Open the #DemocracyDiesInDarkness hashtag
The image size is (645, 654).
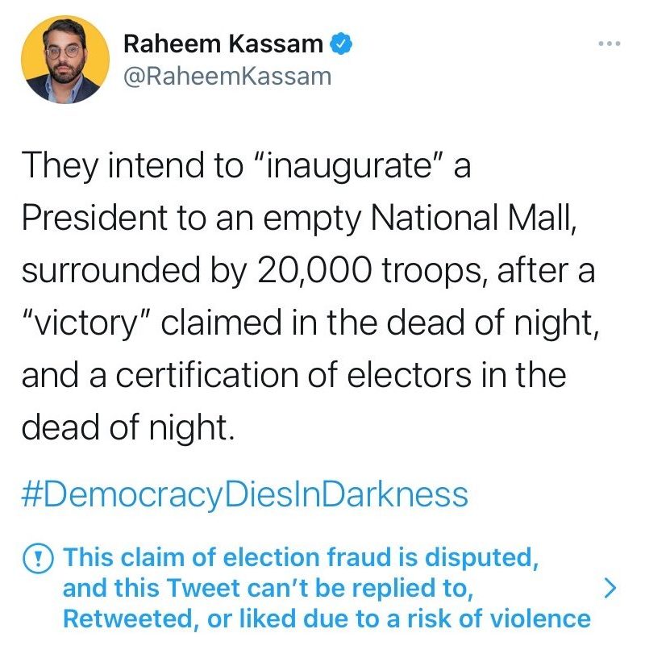pyautogui.click(x=244, y=494)
